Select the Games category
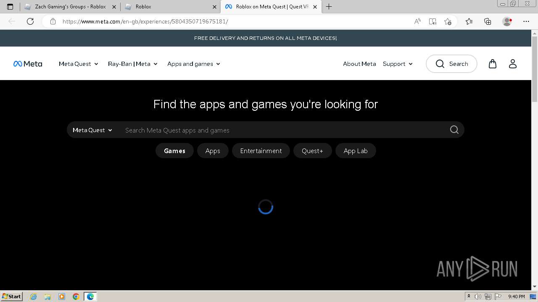The width and height of the screenshot is (538, 302). pyautogui.click(x=174, y=151)
